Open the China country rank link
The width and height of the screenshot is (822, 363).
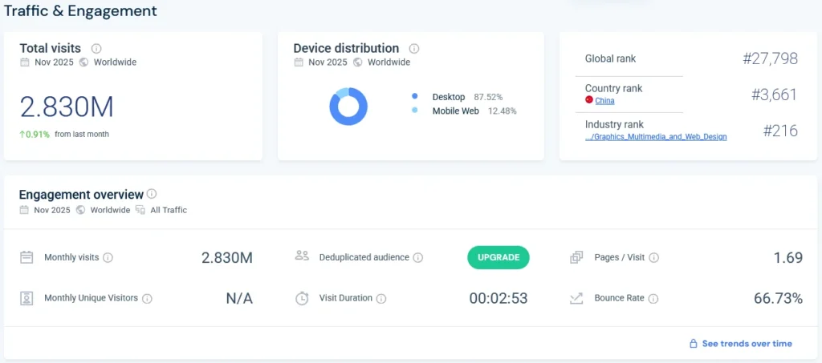pyautogui.click(x=604, y=100)
